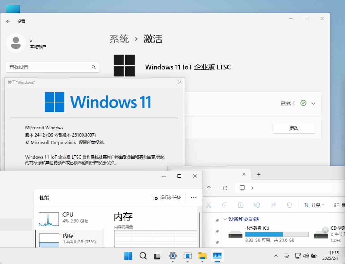Open the Start menu
345x264 pixels.
coord(128,256)
